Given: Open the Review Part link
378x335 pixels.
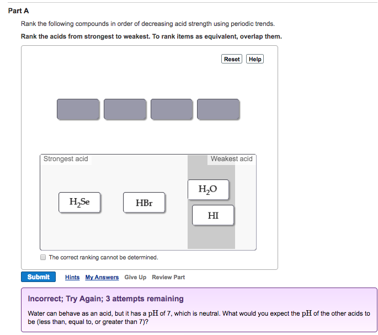Looking at the screenshot, I should pos(168,277).
